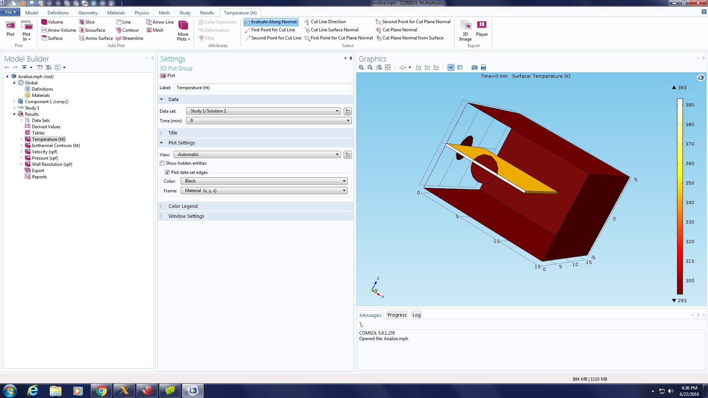Open the Results ribbon tab
708x398 pixels.
click(x=207, y=13)
